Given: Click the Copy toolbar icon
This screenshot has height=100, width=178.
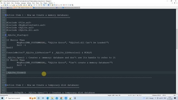Looking at the screenshot, I should [19, 5].
